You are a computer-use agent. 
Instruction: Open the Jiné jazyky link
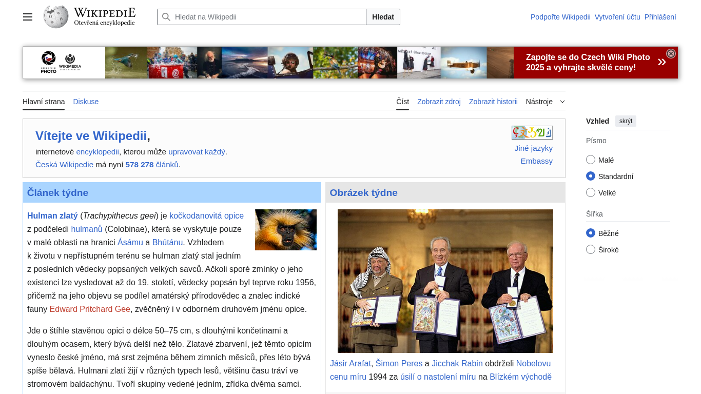point(533,148)
